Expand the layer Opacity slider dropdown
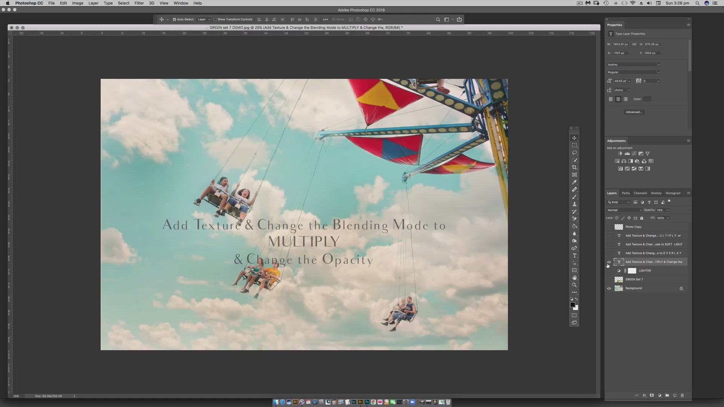This screenshot has width=724, height=407. (x=668, y=210)
